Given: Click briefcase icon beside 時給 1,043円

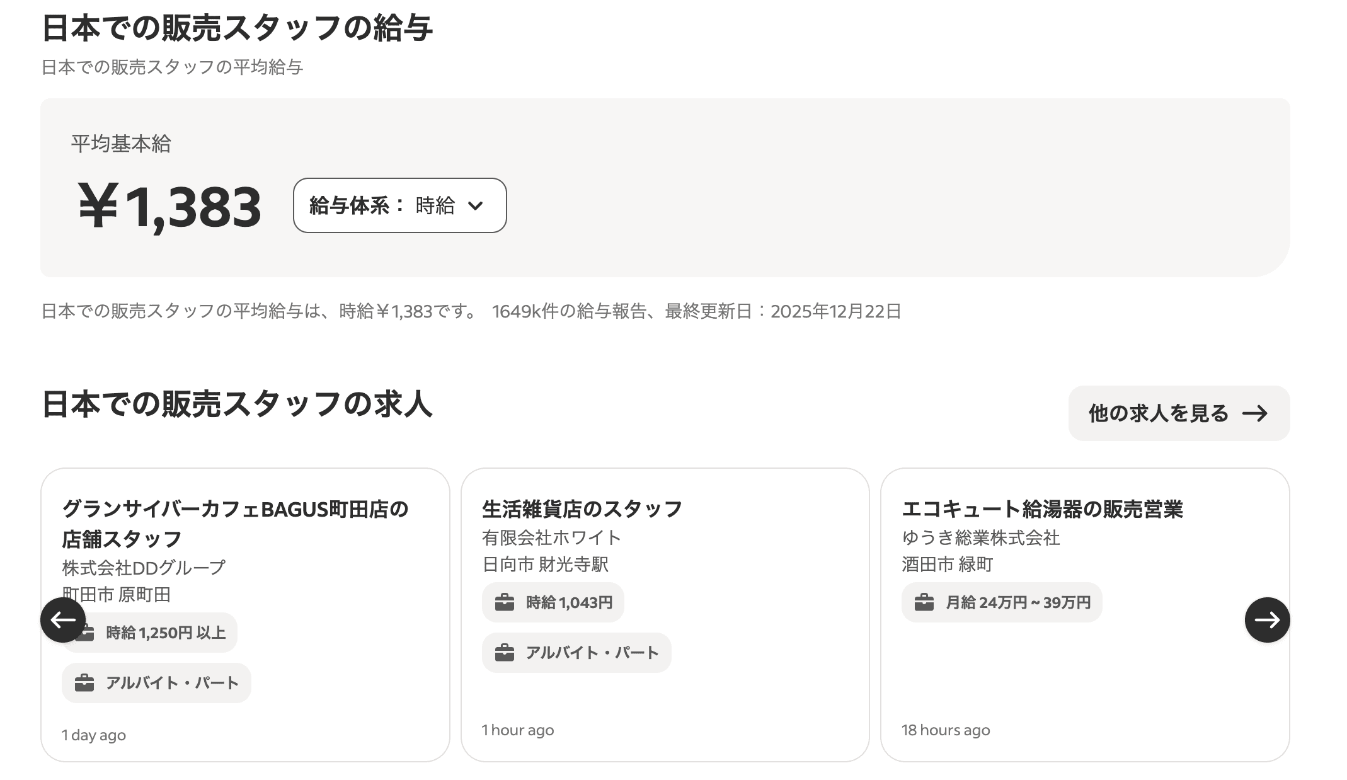Looking at the screenshot, I should (x=505, y=603).
